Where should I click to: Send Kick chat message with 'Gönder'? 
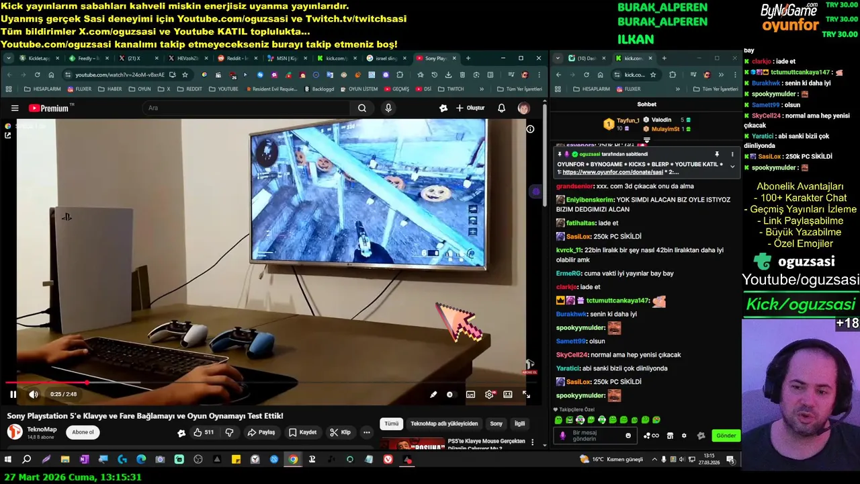(726, 436)
